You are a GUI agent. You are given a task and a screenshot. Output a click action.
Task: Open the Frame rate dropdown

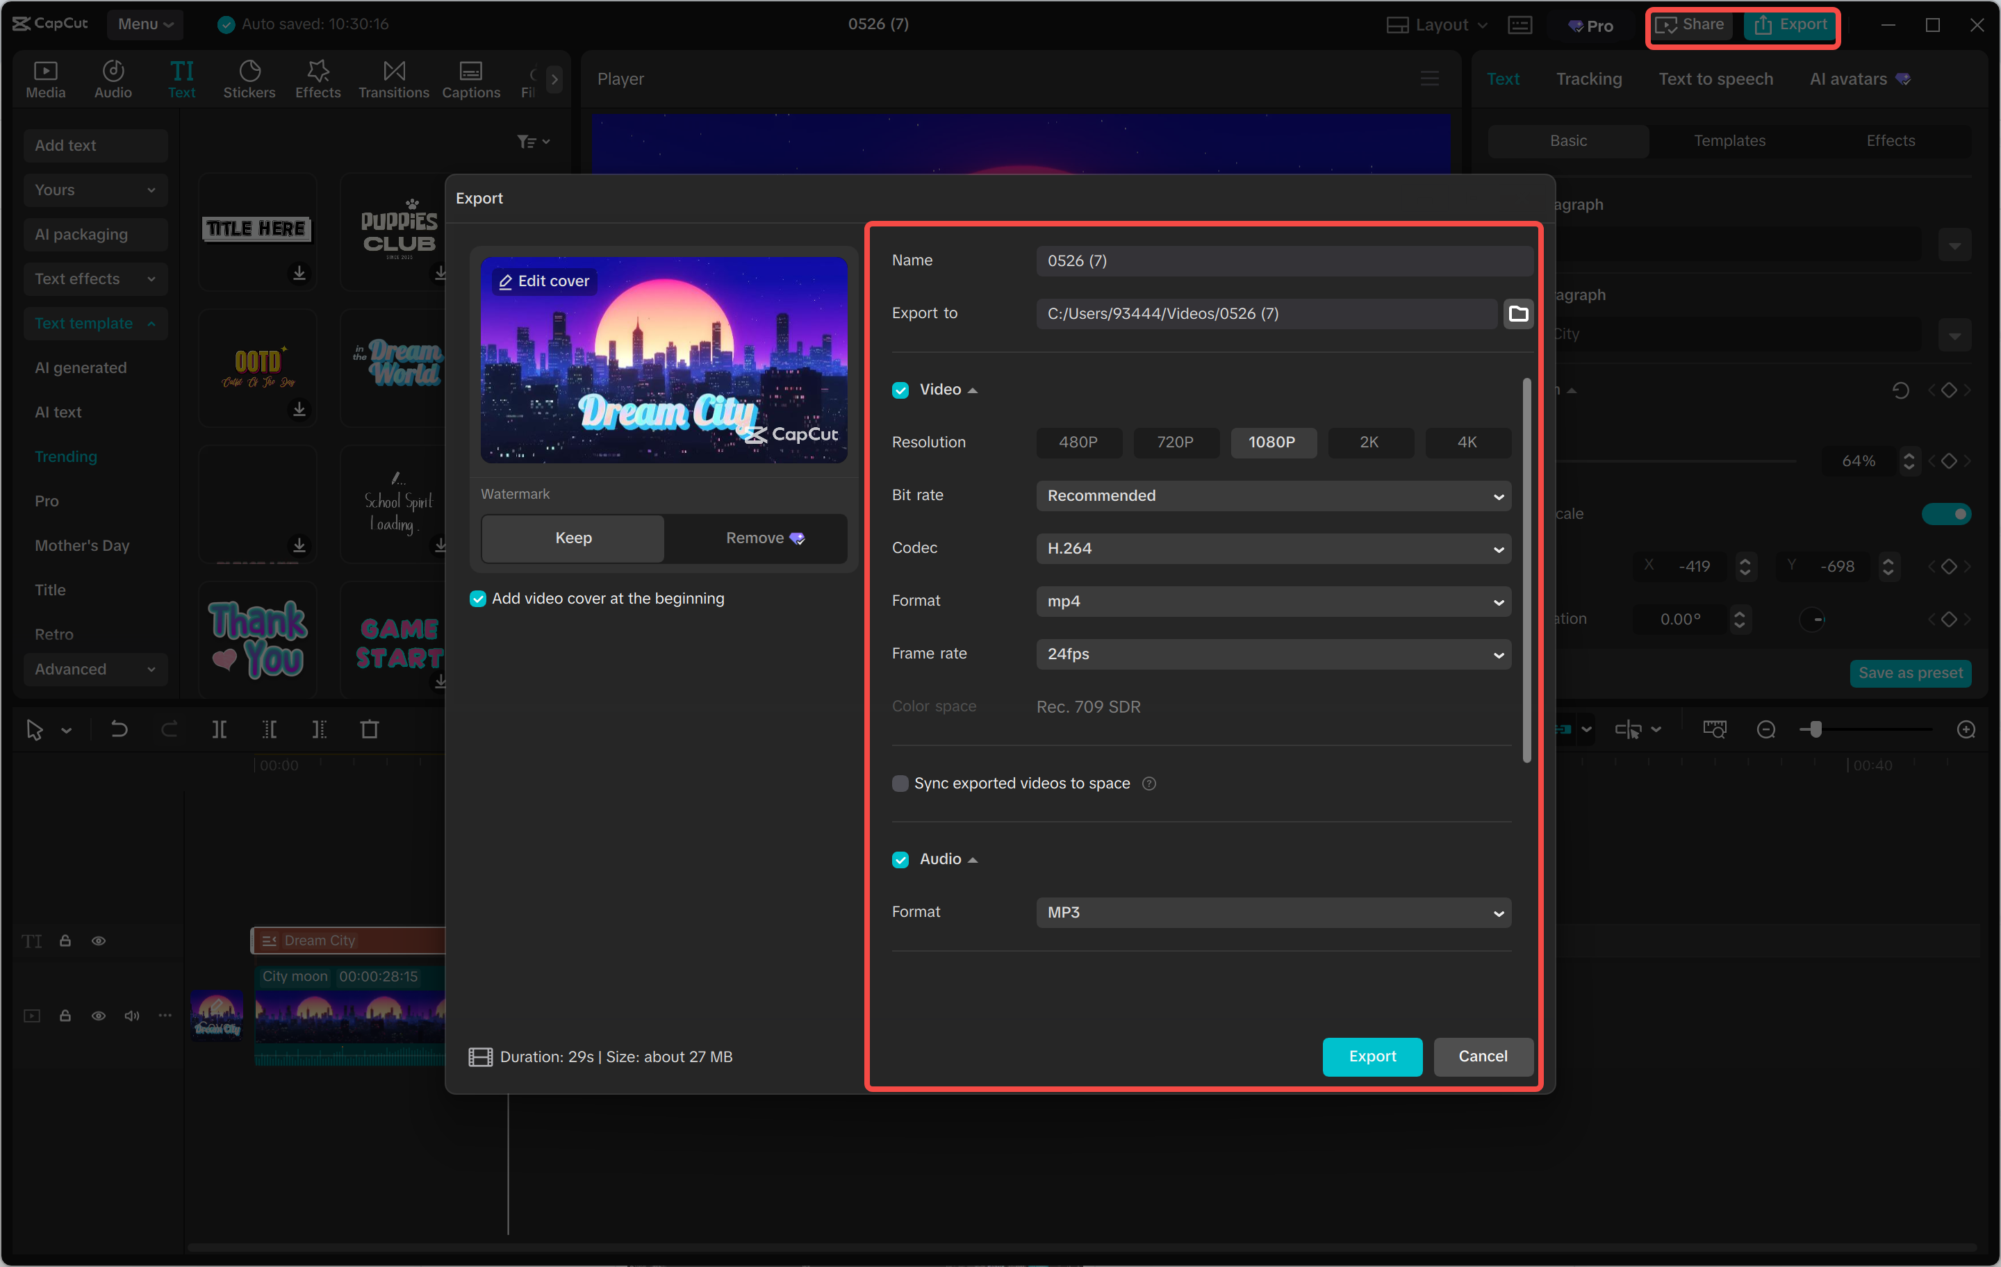(1273, 654)
